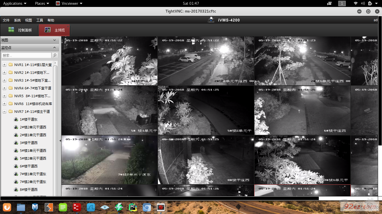Image resolution: width=382 pixels, height=214 pixels.
Task: Launch Firefox from the dock
Action: click(x=7, y=207)
